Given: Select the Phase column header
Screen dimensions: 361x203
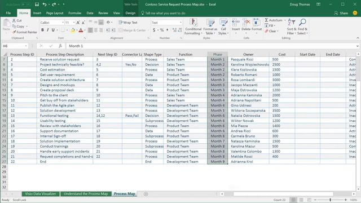Looking at the screenshot, I should 218,54.
